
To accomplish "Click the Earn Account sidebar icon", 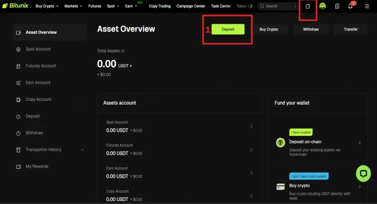I will pos(18,83).
